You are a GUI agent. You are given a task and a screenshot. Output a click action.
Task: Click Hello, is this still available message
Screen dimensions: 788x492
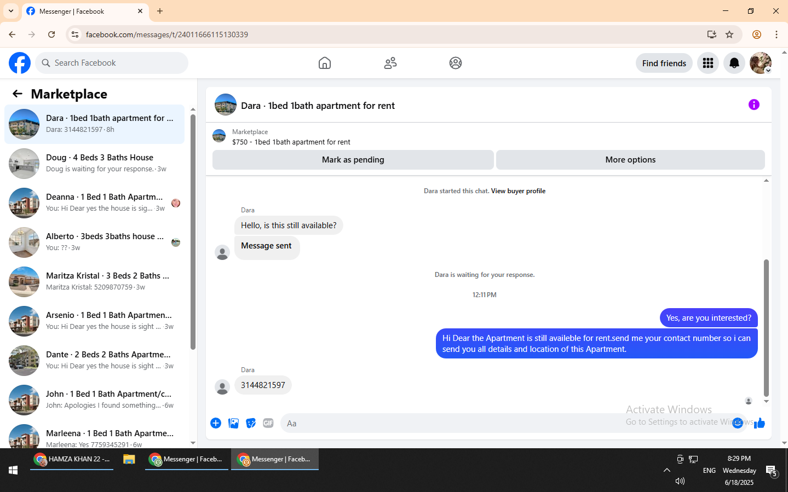click(x=289, y=225)
